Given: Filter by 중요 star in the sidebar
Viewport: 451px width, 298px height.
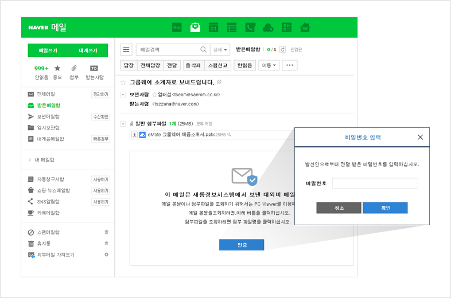Looking at the screenshot, I should (x=57, y=69).
